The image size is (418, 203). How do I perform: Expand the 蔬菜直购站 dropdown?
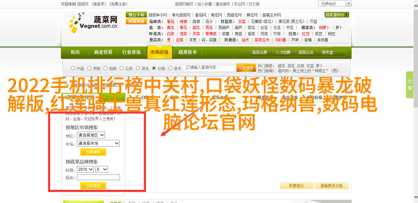337,15
